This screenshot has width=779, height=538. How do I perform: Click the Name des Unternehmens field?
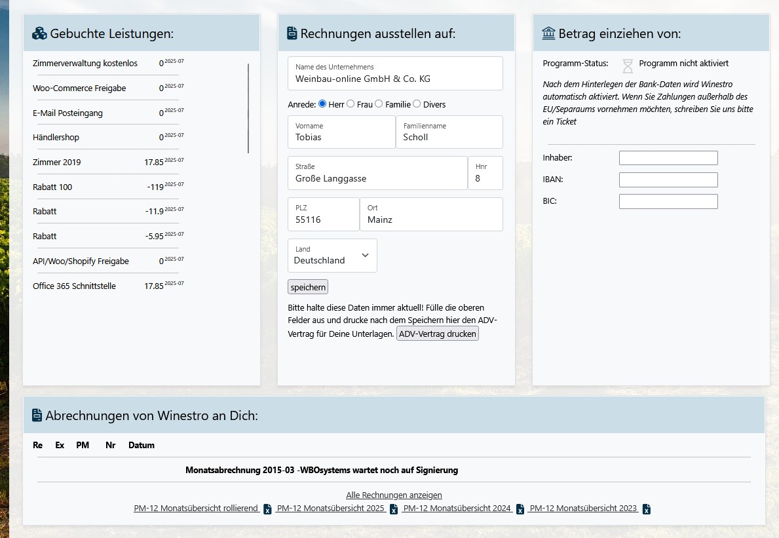[x=395, y=79]
